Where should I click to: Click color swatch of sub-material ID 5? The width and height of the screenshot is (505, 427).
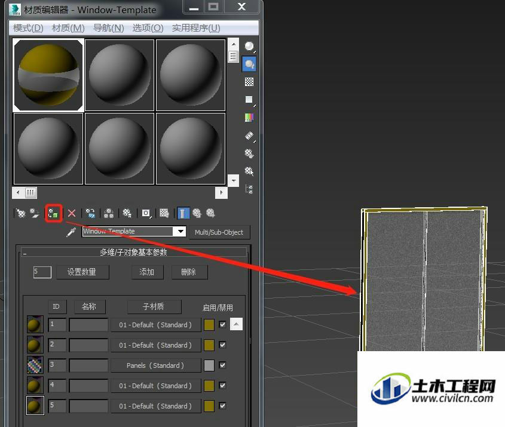click(x=209, y=406)
